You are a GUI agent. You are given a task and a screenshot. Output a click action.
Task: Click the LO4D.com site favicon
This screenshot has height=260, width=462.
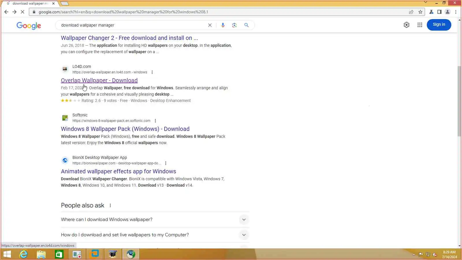pyautogui.click(x=65, y=69)
